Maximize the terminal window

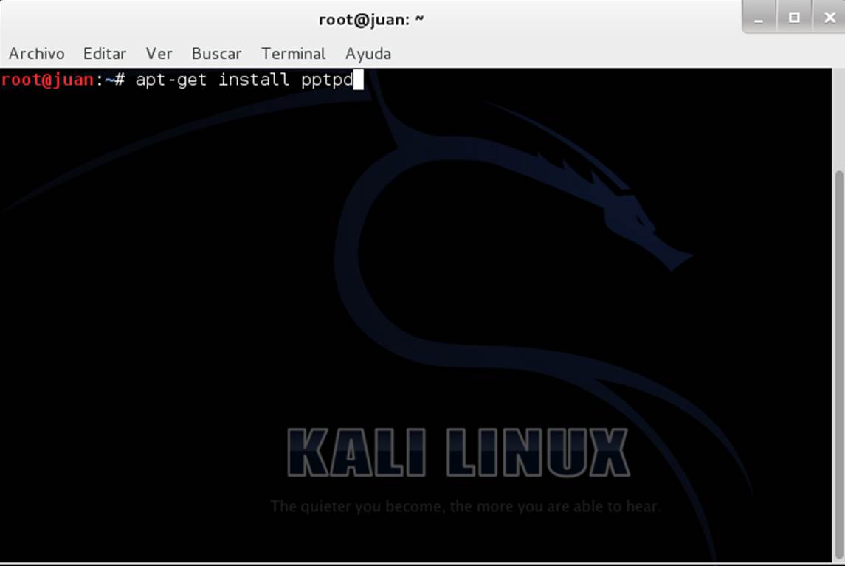(794, 17)
